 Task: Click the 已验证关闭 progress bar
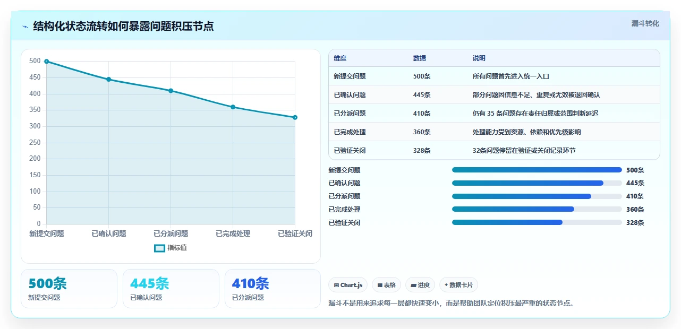[537, 222]
